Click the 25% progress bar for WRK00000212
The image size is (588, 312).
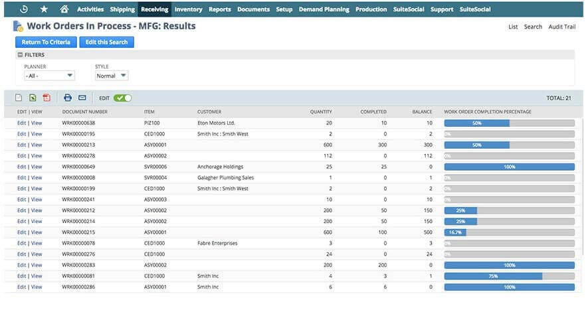(x=509, y=210)
